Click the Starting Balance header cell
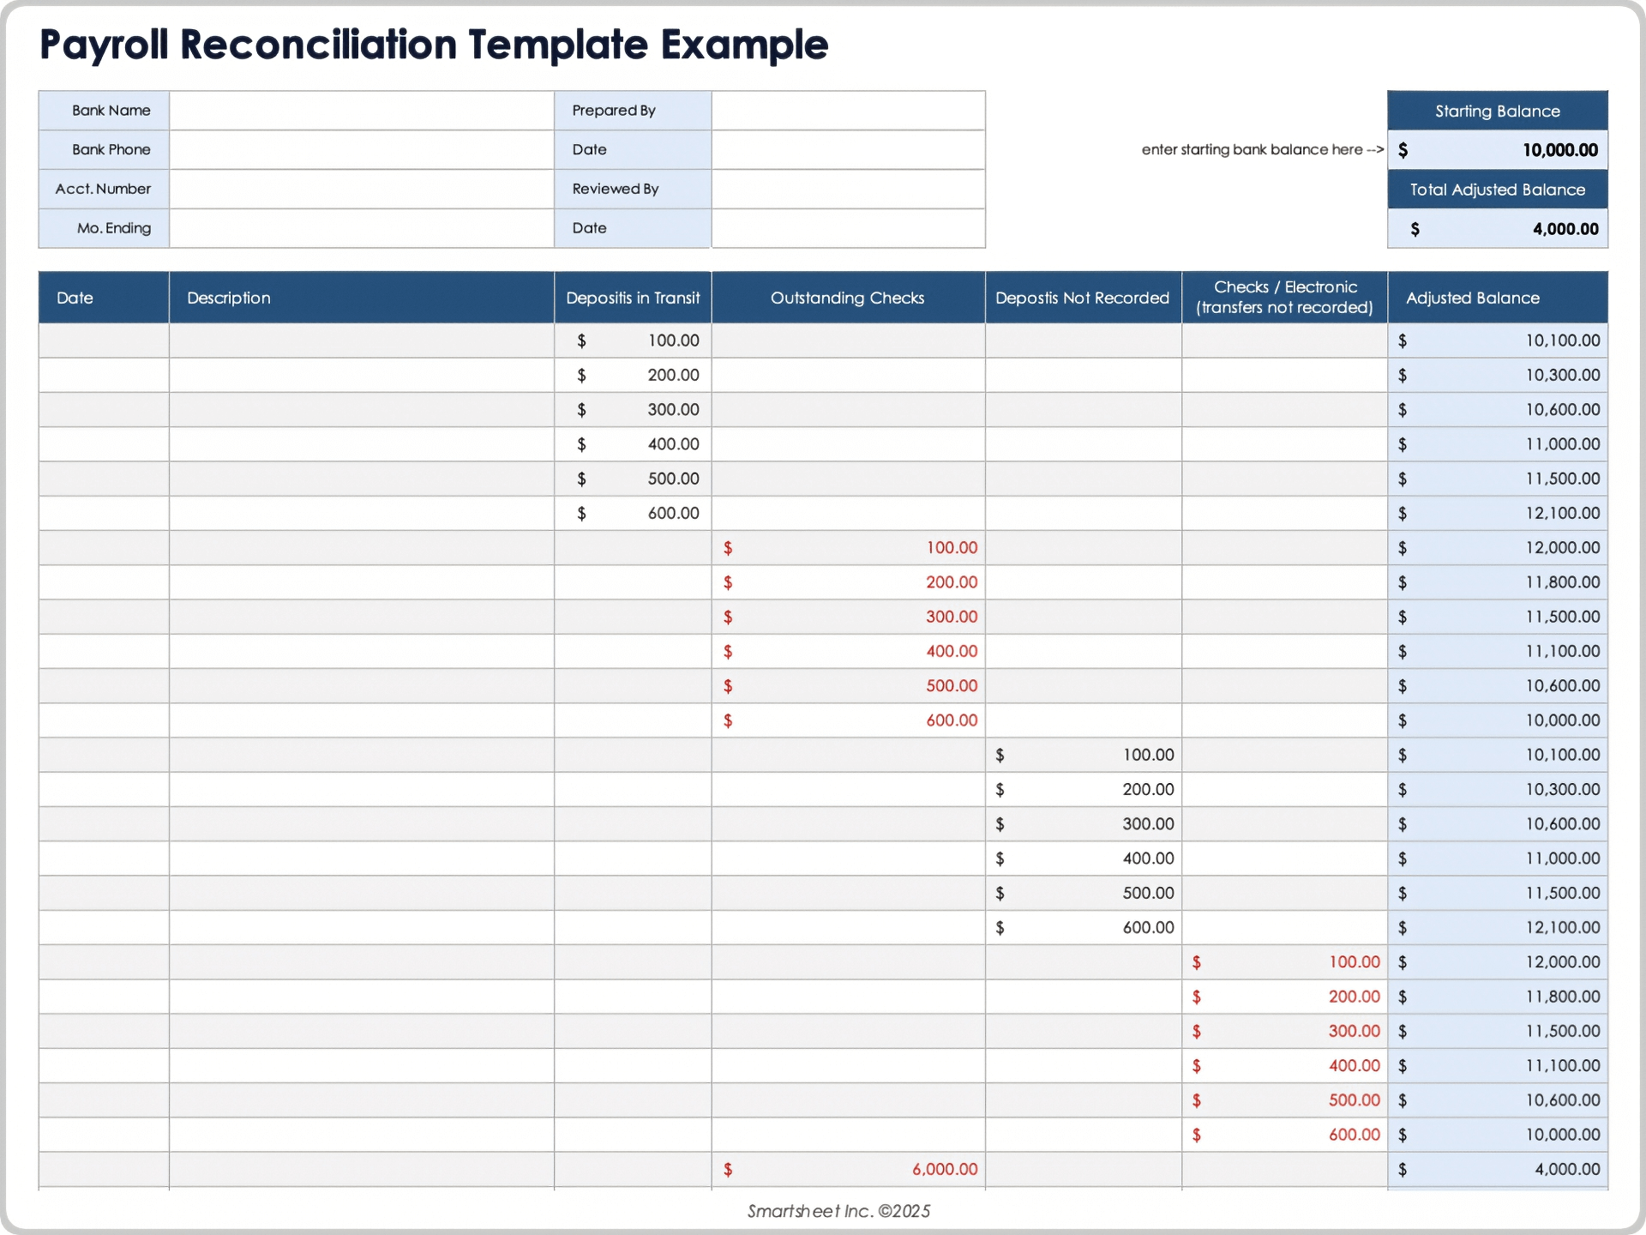This screenshot has height=1235, width=1646. (x=1498, y=110)
